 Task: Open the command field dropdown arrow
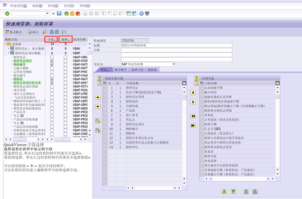(47, 14)
